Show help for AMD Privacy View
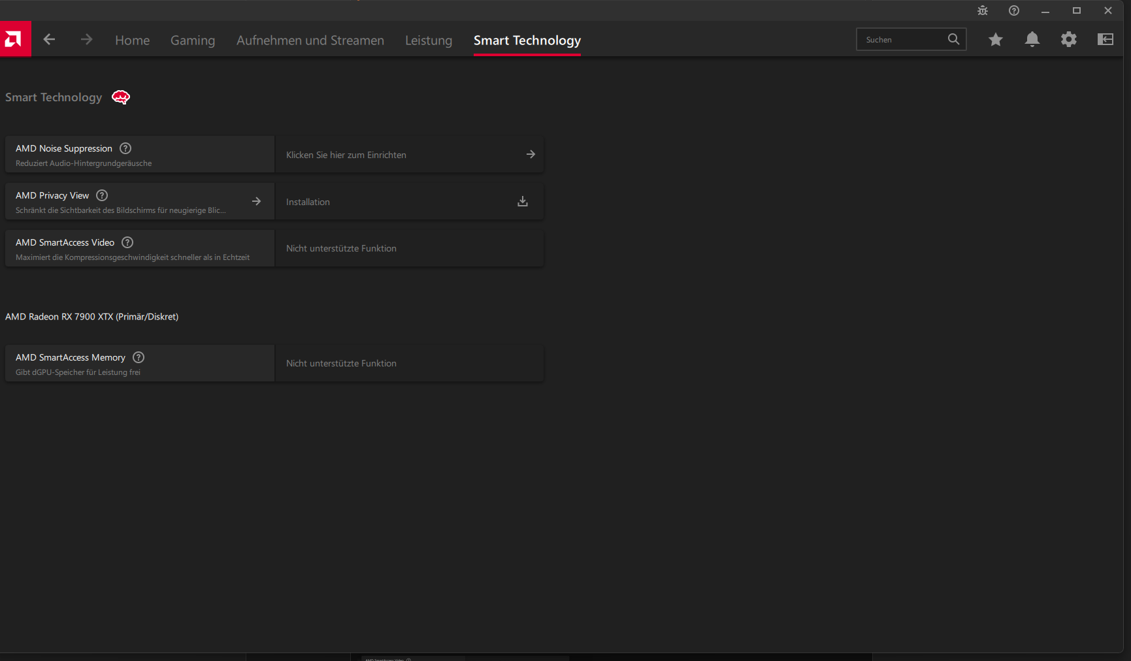The image size is (1131, 661). (x=102, y=195)
